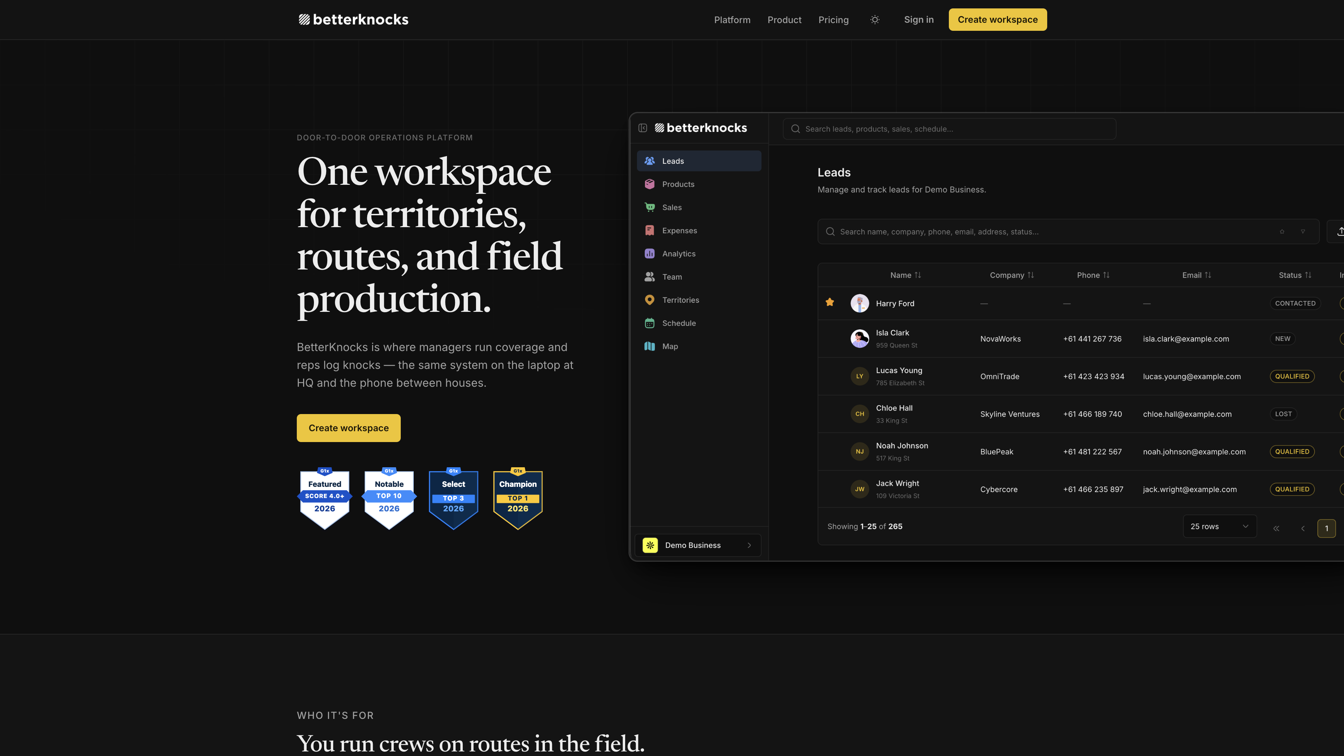Click the QUALIFIED badge for Lucas Young
This screenshot has width=1344, height=756.
pyautogui.click(x=1292, y=376)
